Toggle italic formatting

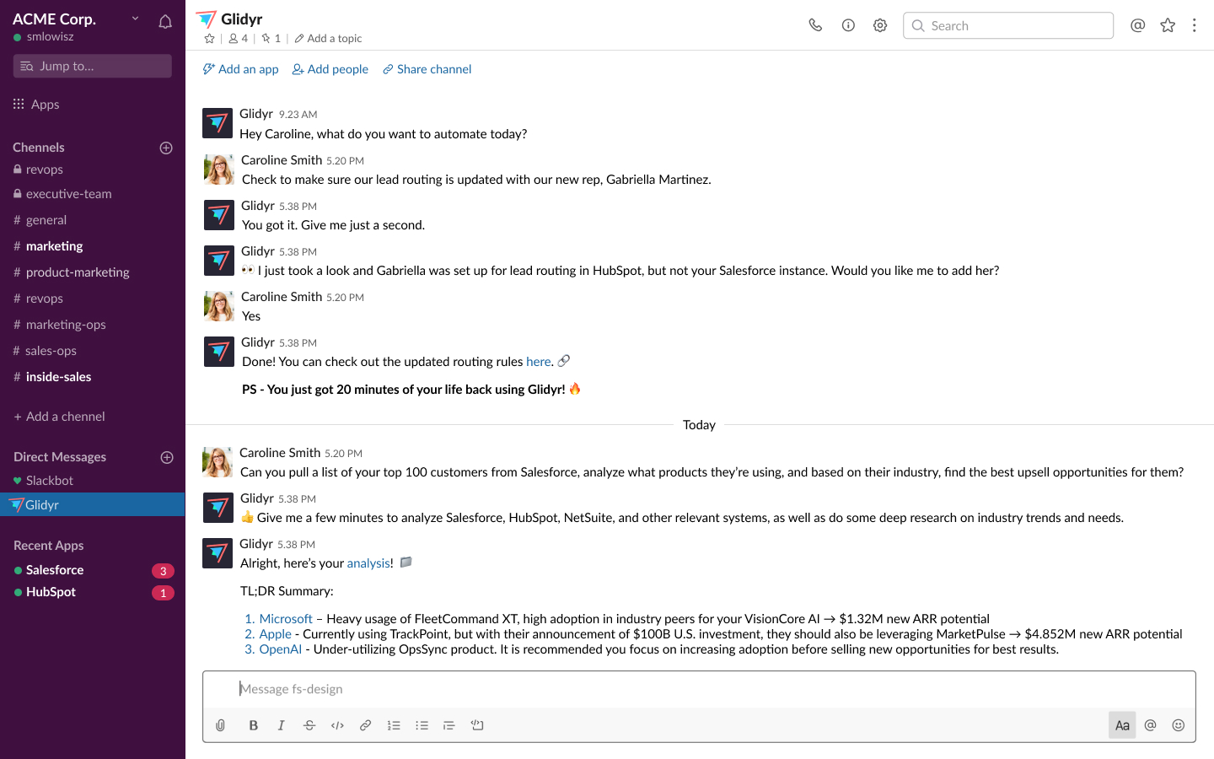point(281,725)
